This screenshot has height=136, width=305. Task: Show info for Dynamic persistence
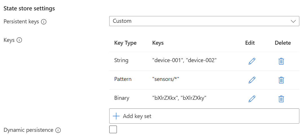[58, 130]
